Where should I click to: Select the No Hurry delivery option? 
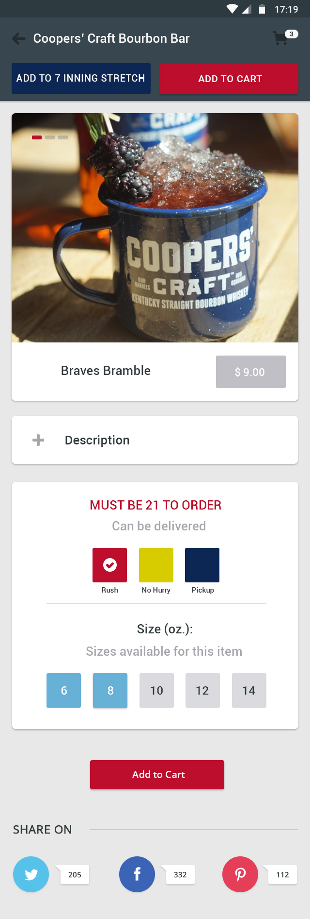(x=156, y=565)
